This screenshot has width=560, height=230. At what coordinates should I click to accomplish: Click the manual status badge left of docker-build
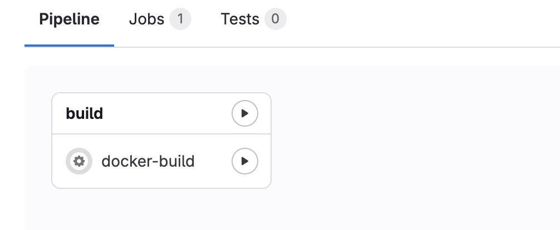click(x=79, y=161)
